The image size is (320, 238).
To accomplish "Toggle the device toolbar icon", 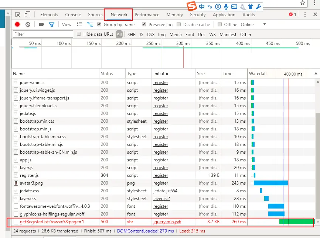I will (27, 15).
